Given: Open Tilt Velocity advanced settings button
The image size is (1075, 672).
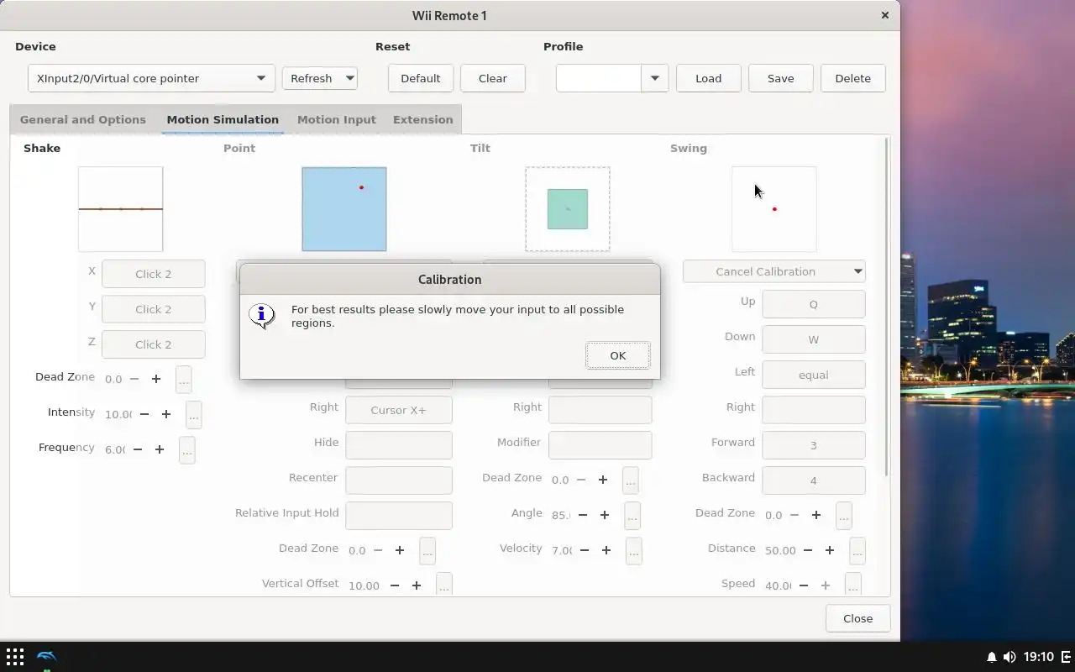Looking at the screenshot, I should point(633,550).
